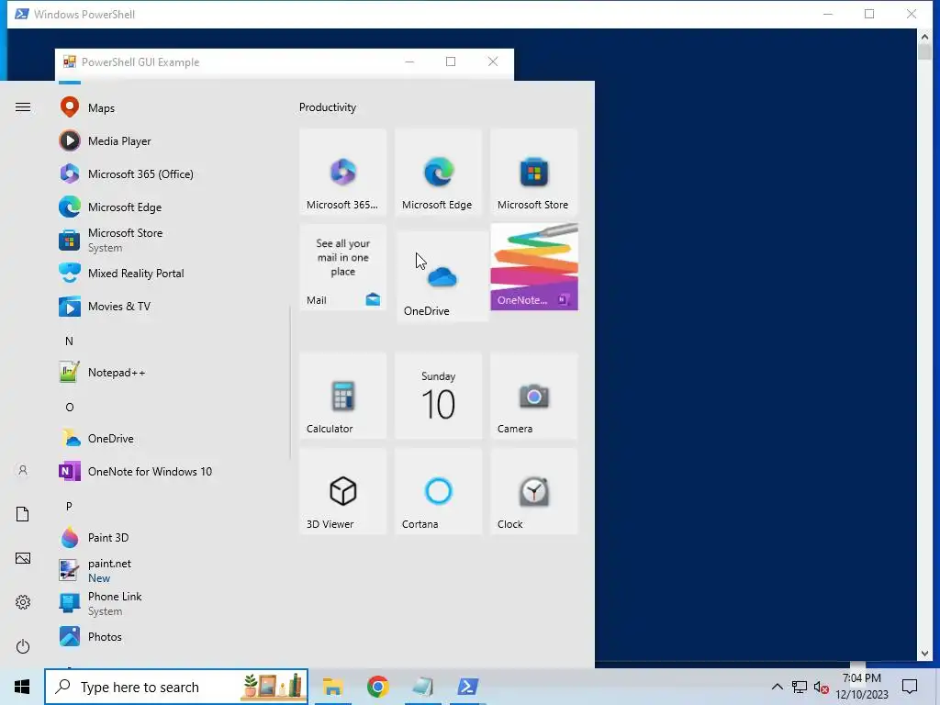Jump to letter P section header
This screenshot has height=705, width=940.
[69, 506]
